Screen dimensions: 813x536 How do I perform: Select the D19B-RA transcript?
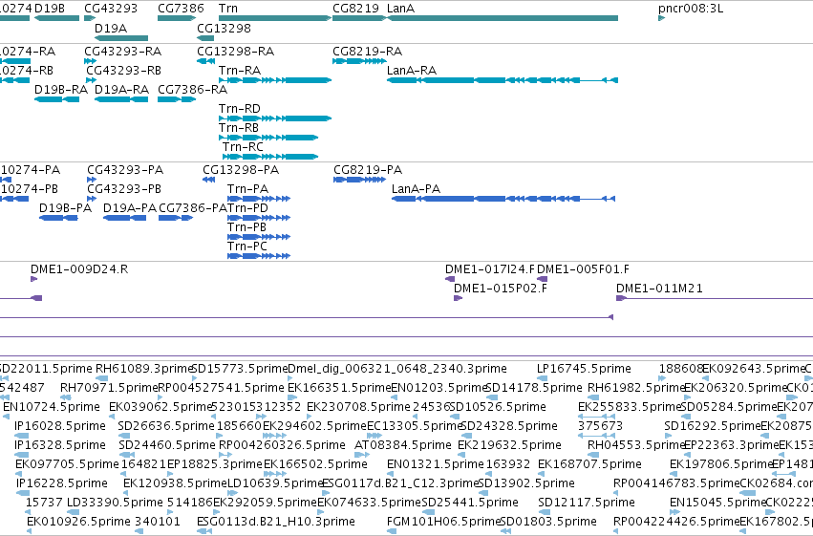[56, 99]
